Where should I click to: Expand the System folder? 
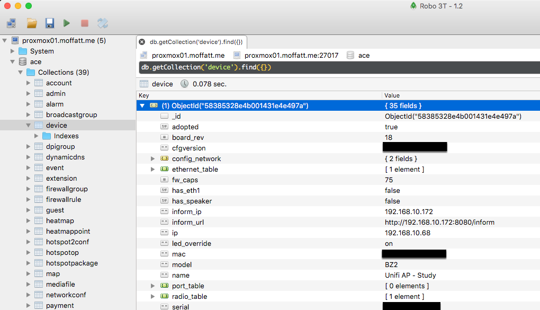click(13, 51)
